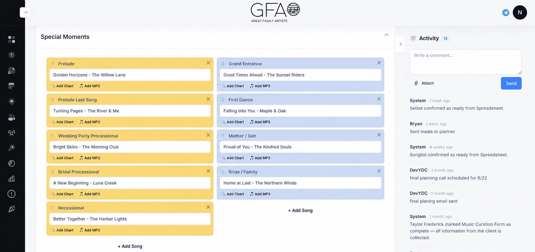Add MP3 to the Grand Entrance card

260,86
